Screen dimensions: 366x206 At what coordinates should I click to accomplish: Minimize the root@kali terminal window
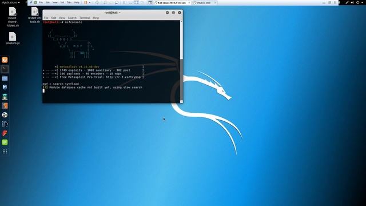168,13
